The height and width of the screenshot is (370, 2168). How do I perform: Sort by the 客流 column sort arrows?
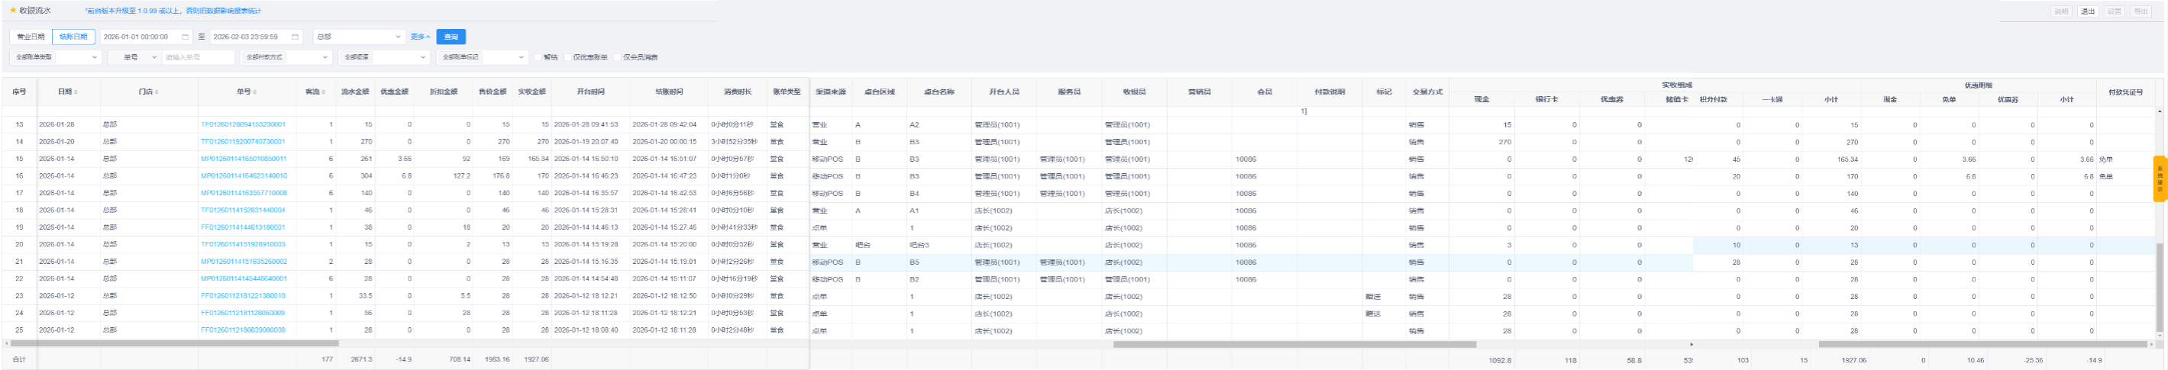[x=324, y=92]
